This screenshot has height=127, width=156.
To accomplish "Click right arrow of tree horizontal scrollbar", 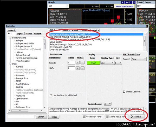I will click(41, 111).
